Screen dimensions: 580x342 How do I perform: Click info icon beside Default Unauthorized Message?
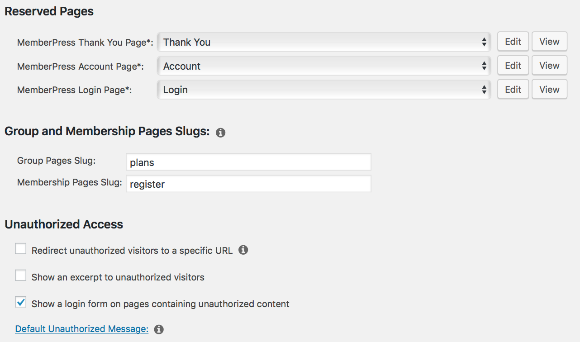point(158,329)
